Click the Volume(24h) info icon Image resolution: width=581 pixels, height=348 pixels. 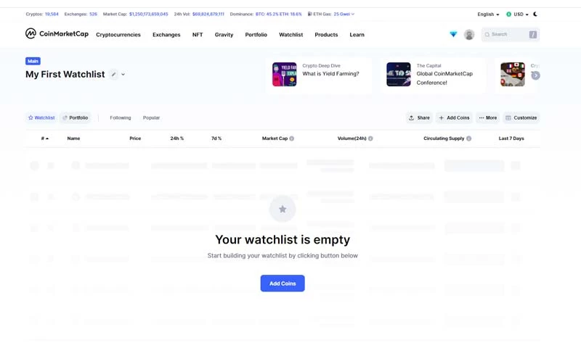pyautogui.click(x=370, y=138)
